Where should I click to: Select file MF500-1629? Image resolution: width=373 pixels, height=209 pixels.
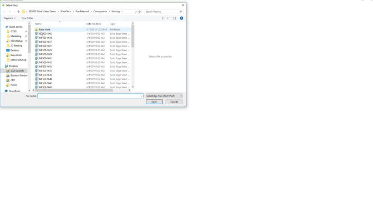(x=46, y=54)
